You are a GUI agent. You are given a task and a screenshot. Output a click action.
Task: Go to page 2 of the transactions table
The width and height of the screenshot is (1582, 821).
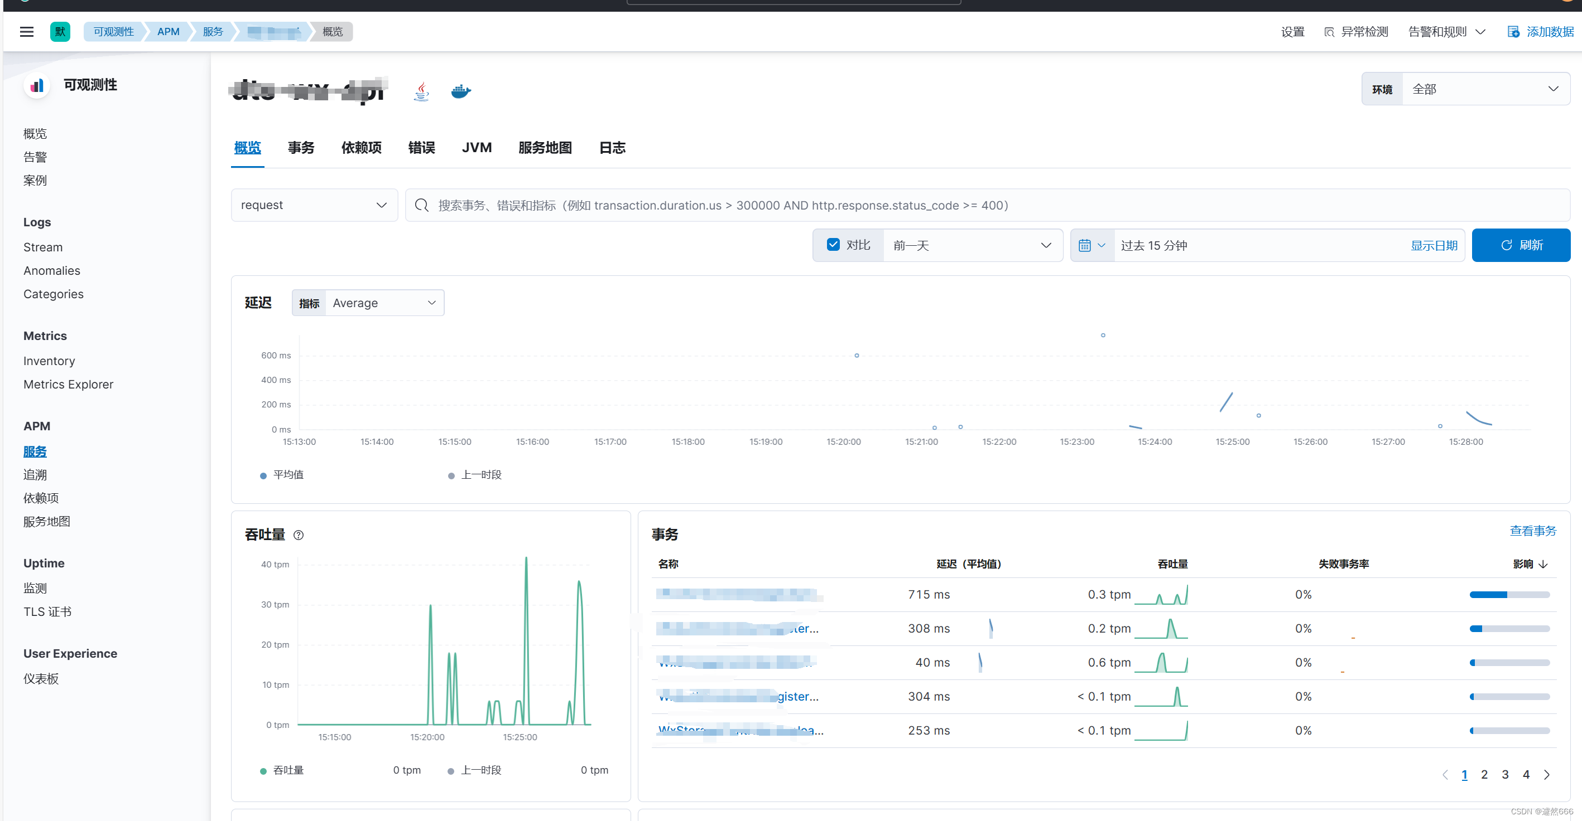(1485, 774)
